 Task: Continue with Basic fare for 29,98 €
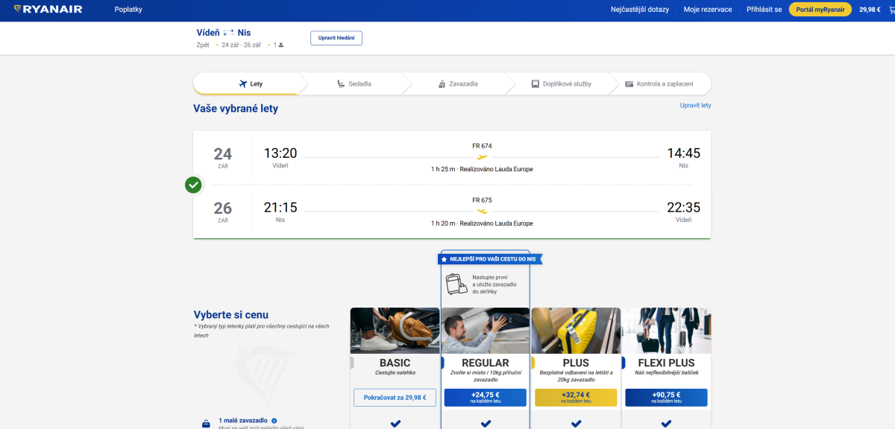[395, 398]
